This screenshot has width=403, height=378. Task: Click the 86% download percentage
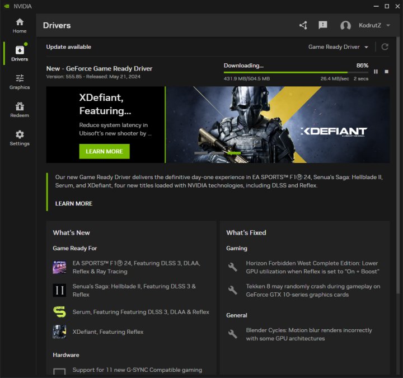click(x=362, y=66)
